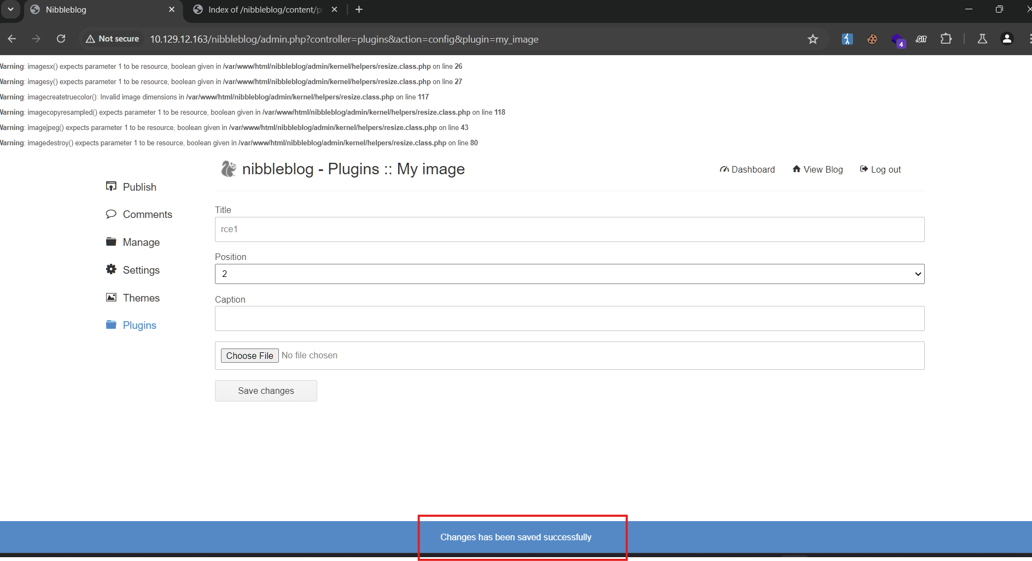Open the Plugins sidebar menu item

point(139,325)
